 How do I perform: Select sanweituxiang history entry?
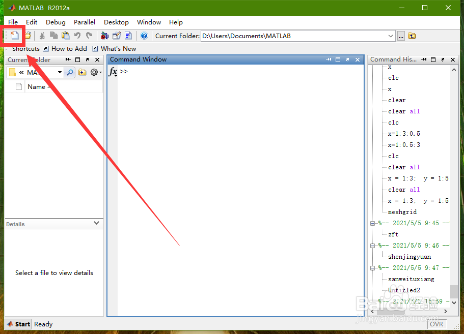411,279
